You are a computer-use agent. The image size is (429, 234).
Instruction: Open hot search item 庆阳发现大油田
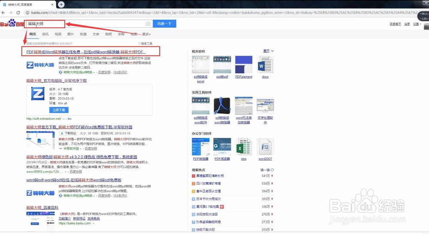(x=207, y=214)
